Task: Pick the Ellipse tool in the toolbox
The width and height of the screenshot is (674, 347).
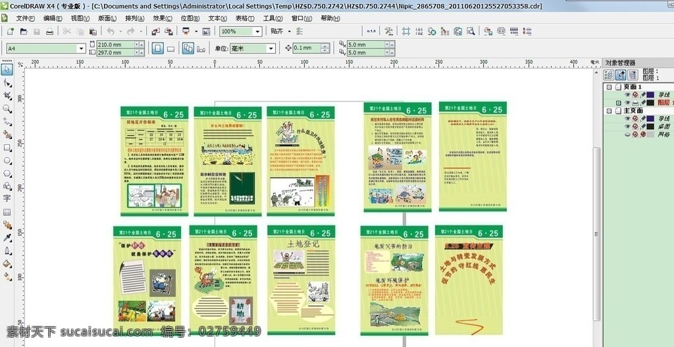Action: (x=7, y=161)
